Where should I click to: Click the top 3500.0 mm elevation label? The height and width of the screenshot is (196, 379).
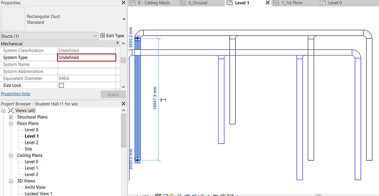click(x=131, y=37)
